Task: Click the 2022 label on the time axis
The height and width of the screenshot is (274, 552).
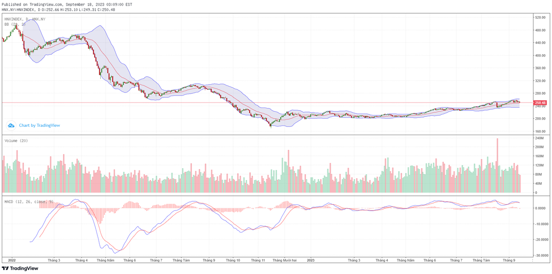Action: [x=12, y=260]
